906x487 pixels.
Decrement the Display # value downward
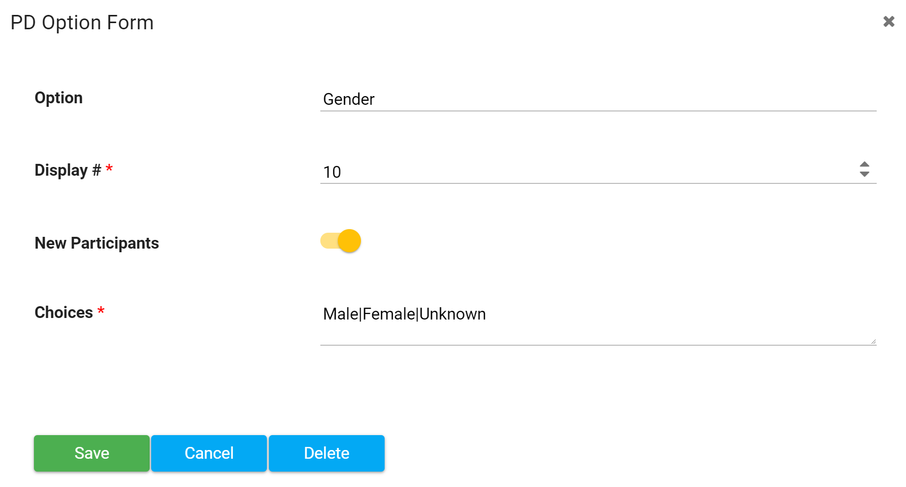click(x=864, y=175)
